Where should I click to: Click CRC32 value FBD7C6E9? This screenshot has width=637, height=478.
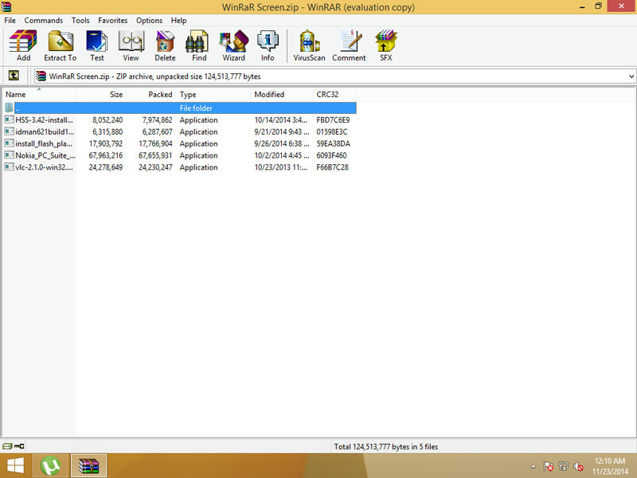tap(333, 120)
